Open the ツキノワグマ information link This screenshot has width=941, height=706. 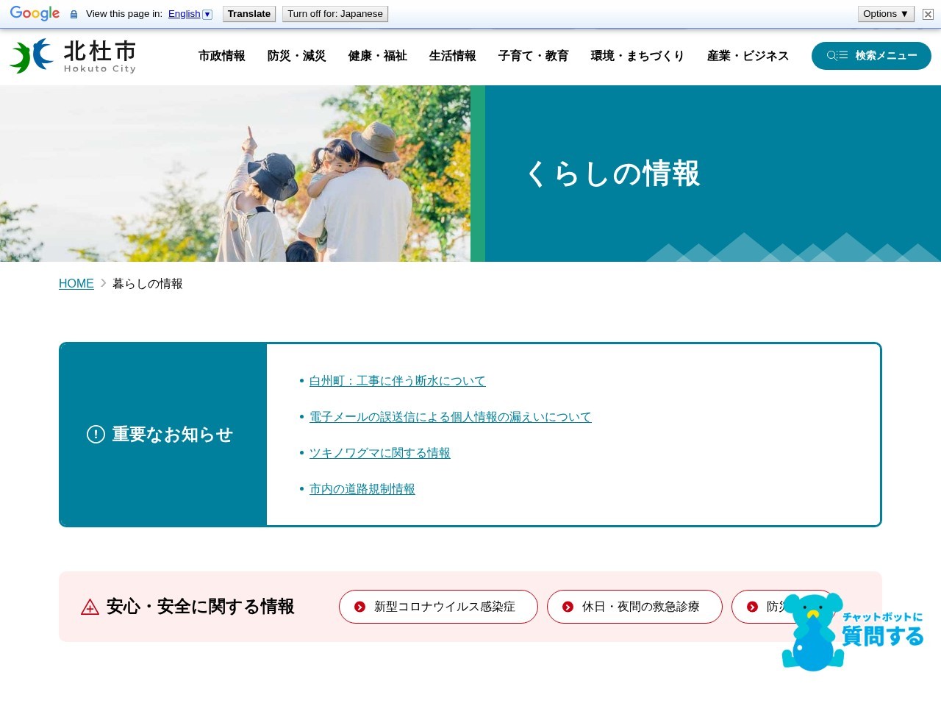coord(380,453)
